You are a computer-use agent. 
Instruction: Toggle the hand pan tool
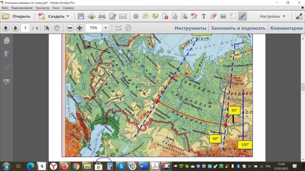(x=57, y=28)
